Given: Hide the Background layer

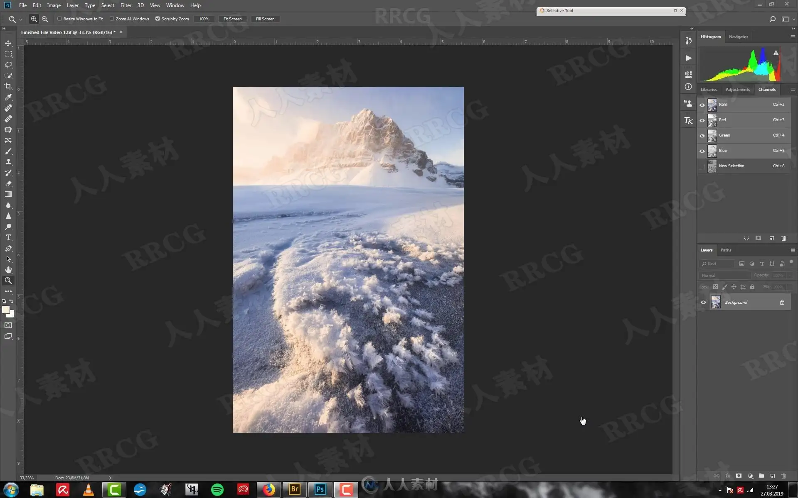Looking at the screenshot, I should click(x=703, y=302).
